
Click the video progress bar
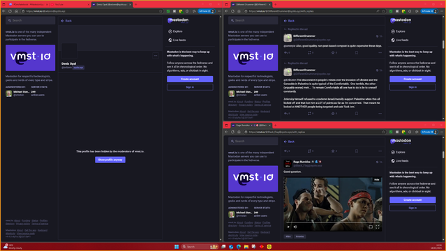point(333,222)
